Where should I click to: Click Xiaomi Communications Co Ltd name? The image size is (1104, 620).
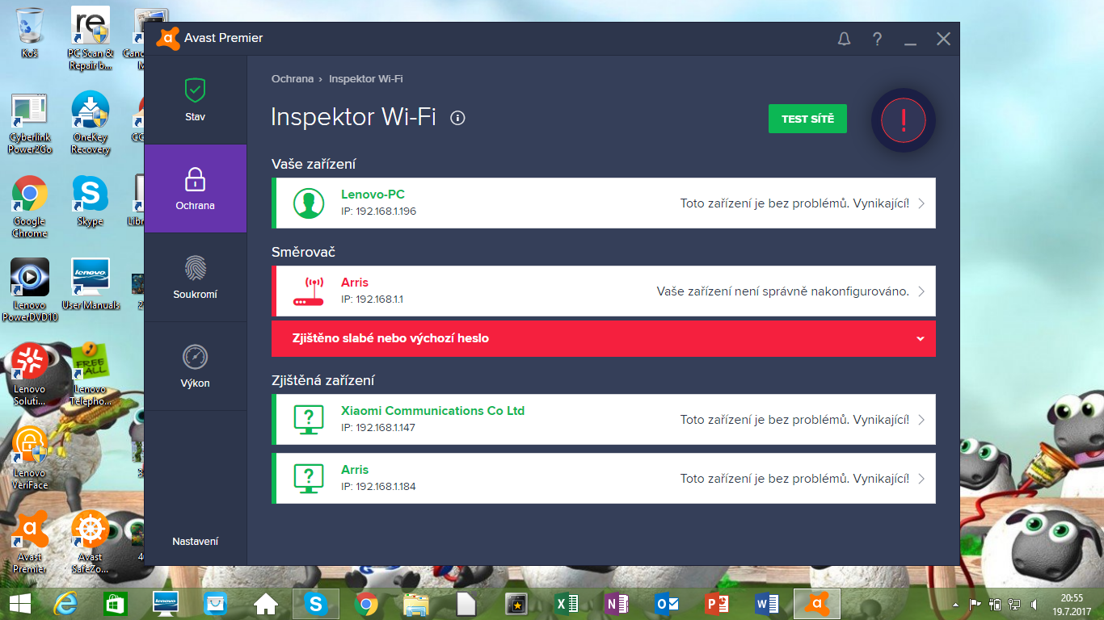pyautogui.click(x=433, y=411)
